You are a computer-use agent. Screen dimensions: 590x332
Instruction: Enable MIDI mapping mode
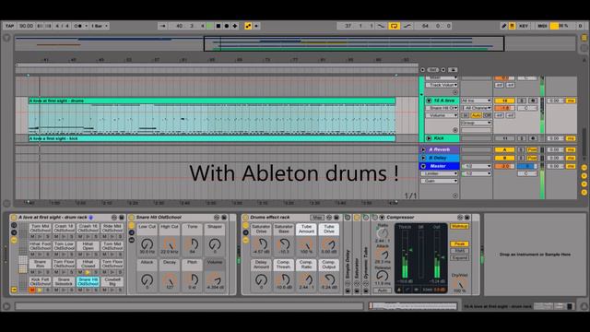[542, 26]
